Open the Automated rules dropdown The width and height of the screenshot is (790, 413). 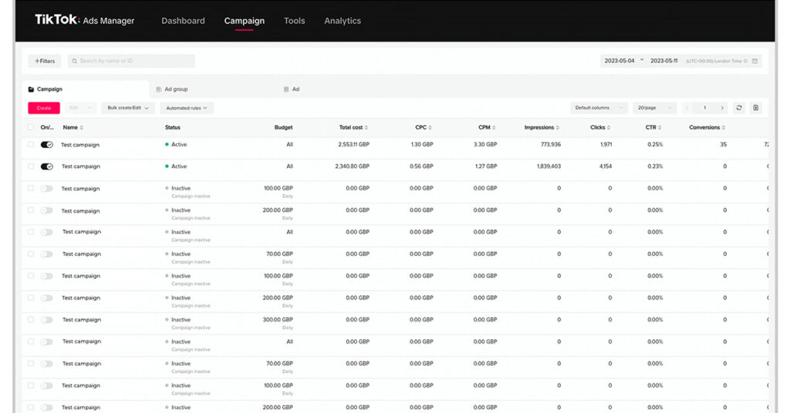tap(187, 108)
